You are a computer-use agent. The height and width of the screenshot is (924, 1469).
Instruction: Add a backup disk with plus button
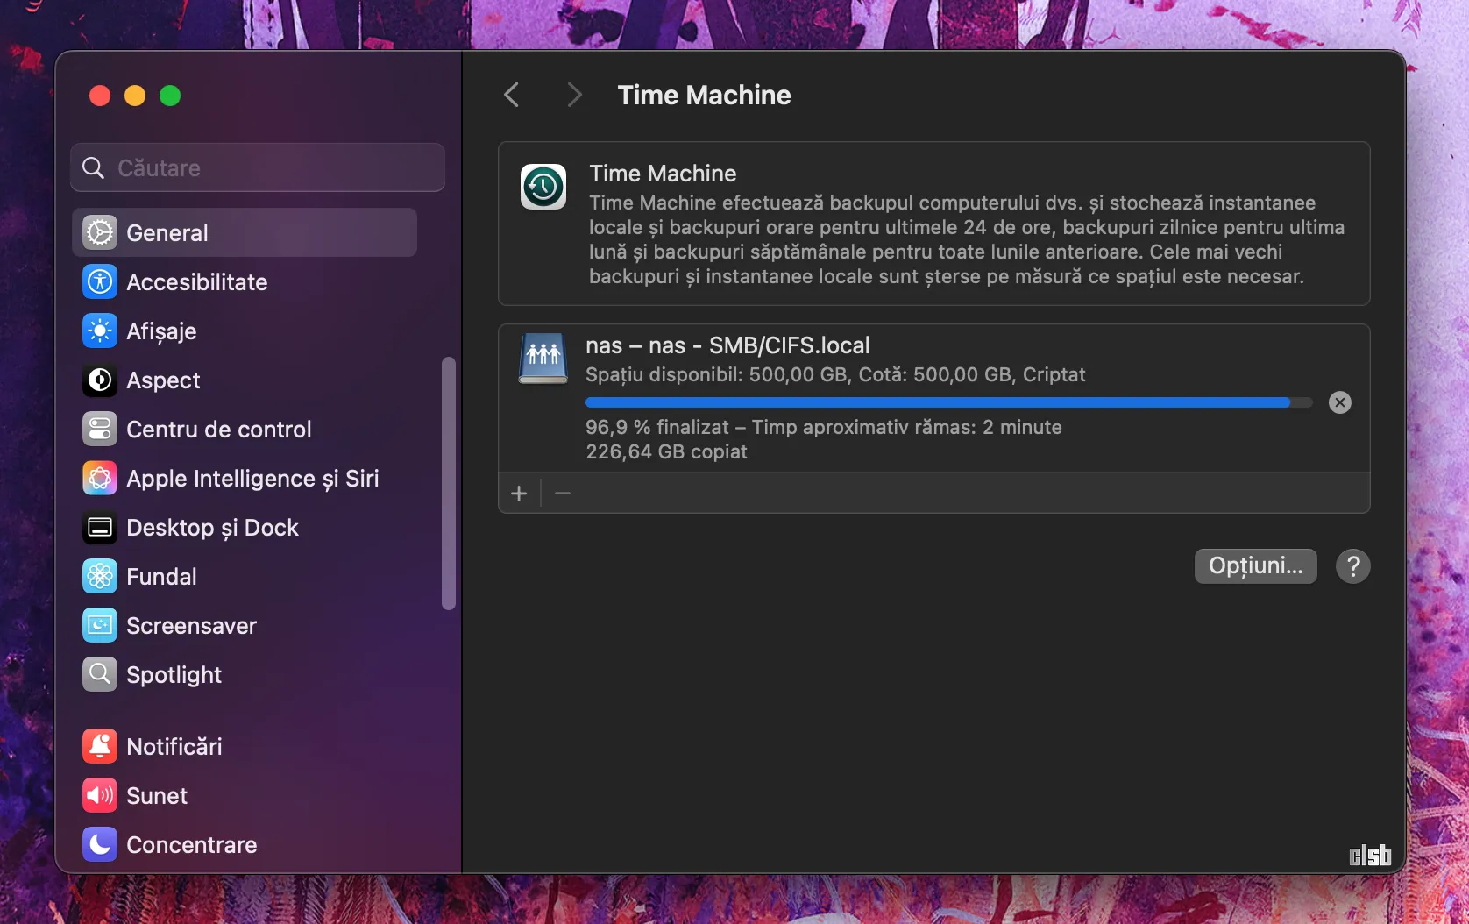[519, 494]
